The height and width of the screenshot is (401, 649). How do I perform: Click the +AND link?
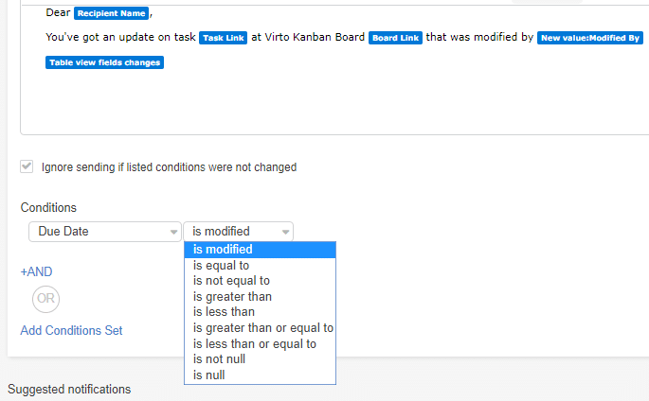(x=36, y=271)
